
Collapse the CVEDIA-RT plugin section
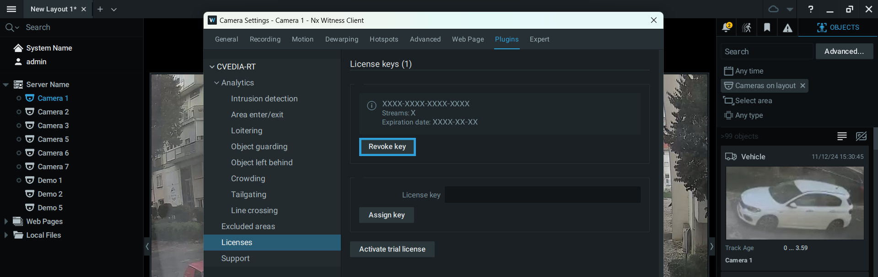tap(212, 67)
